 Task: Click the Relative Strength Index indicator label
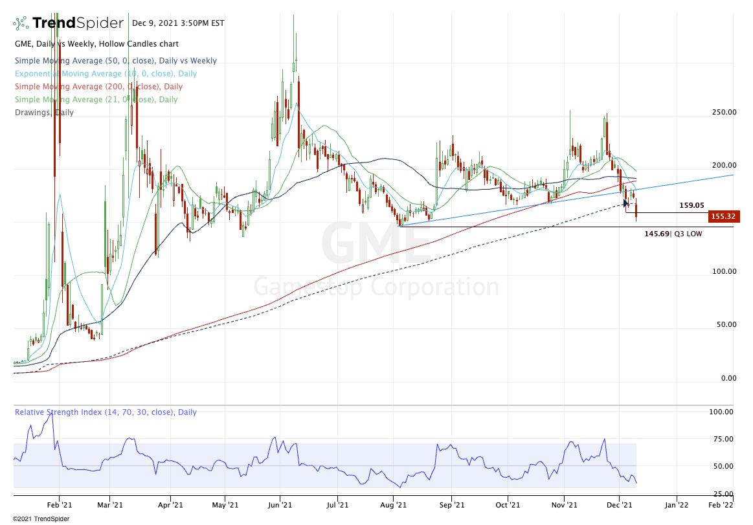(x=106, y=412)
